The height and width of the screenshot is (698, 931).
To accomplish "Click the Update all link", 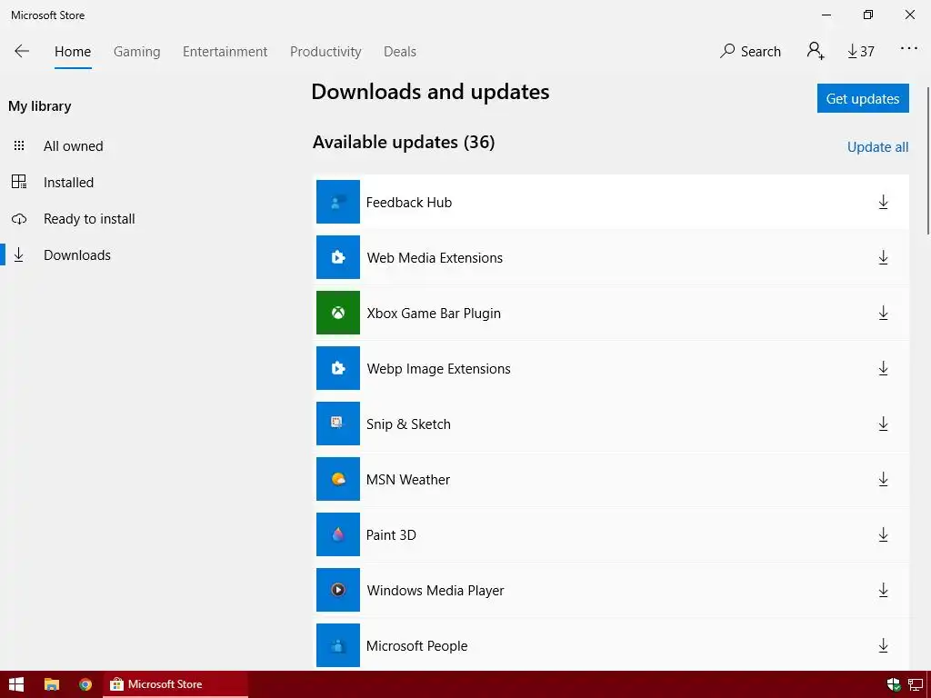I will 877,147.
